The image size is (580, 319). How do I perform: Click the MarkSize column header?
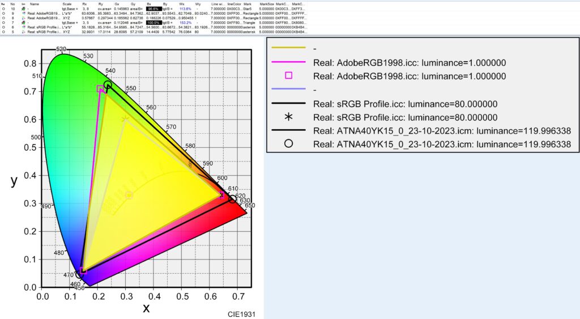(x=267, y=4)
